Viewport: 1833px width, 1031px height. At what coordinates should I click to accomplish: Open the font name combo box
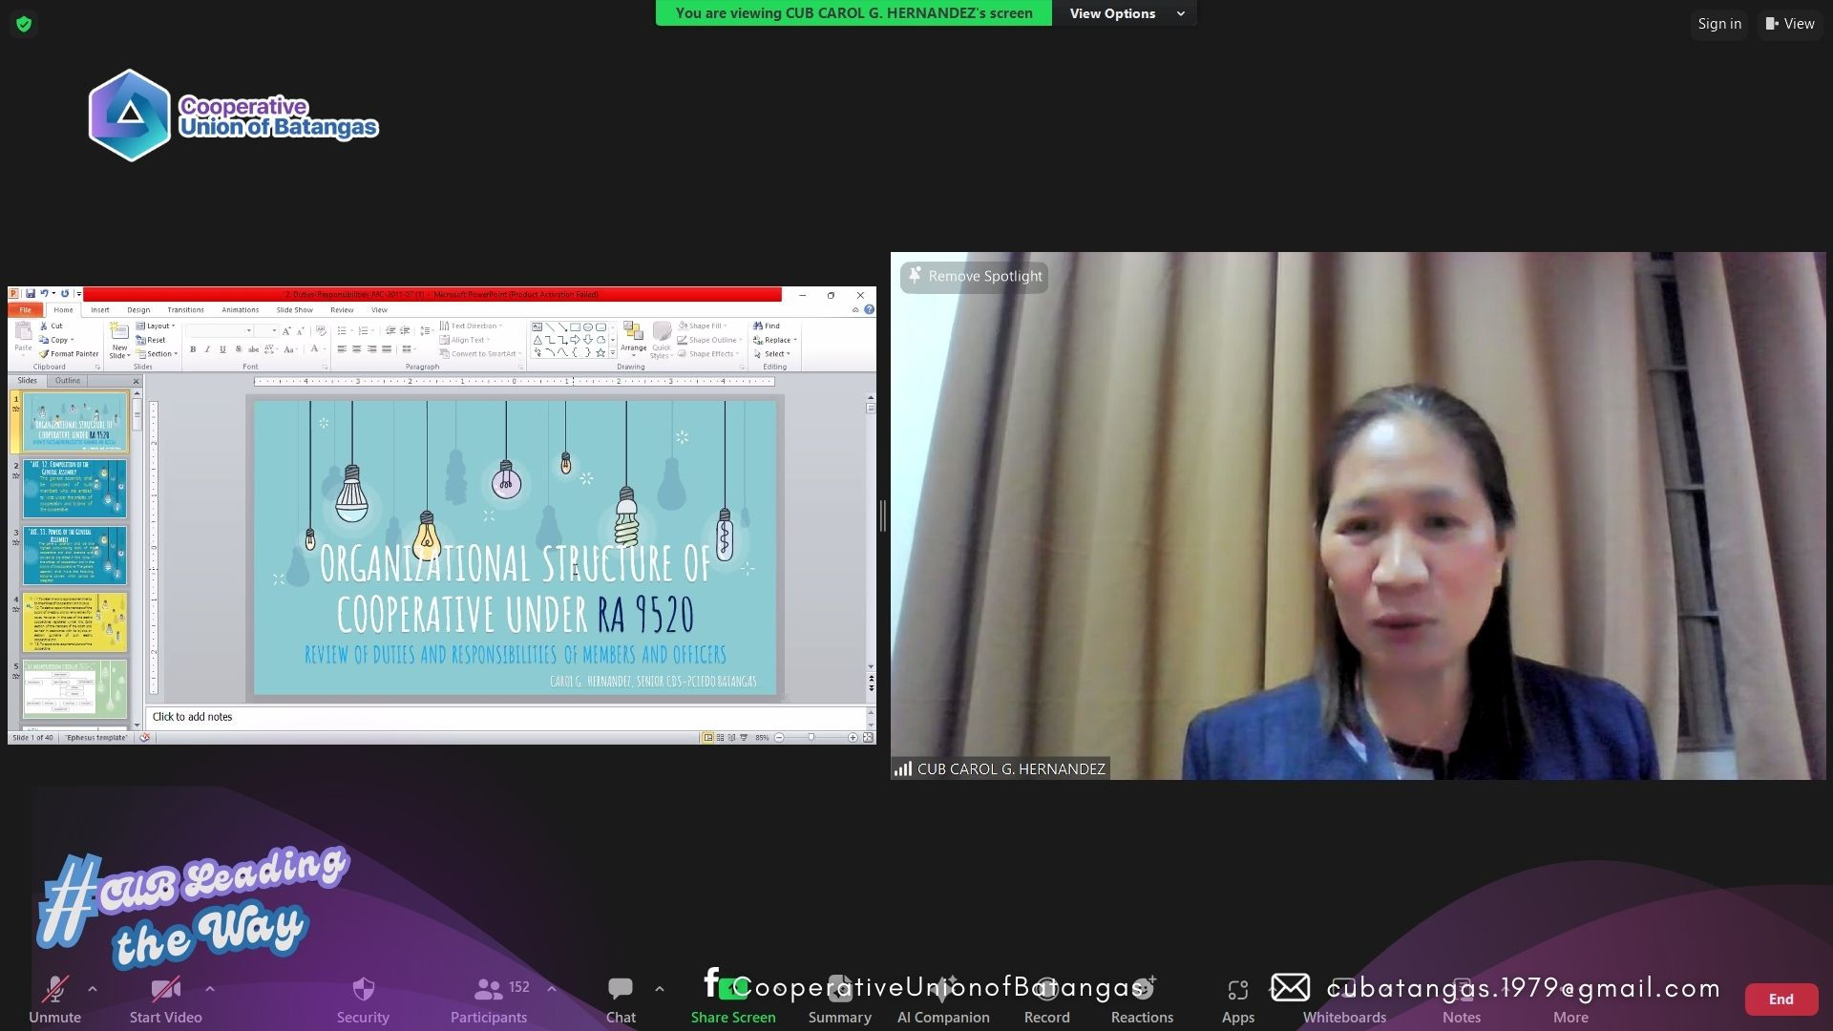point(220,330)
